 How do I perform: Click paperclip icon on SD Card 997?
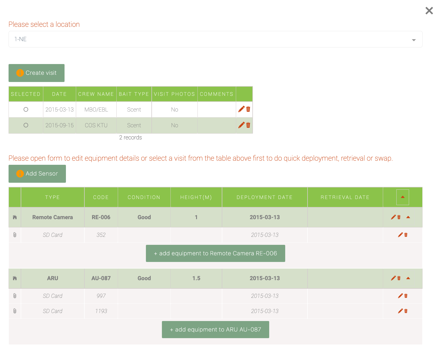coord(15,296)
